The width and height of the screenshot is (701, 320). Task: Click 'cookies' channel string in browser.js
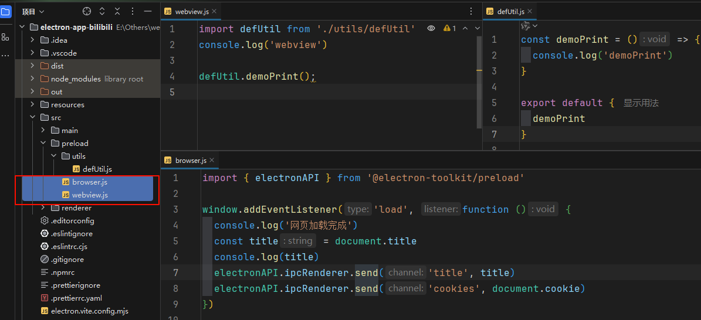(x=454, y=289)
